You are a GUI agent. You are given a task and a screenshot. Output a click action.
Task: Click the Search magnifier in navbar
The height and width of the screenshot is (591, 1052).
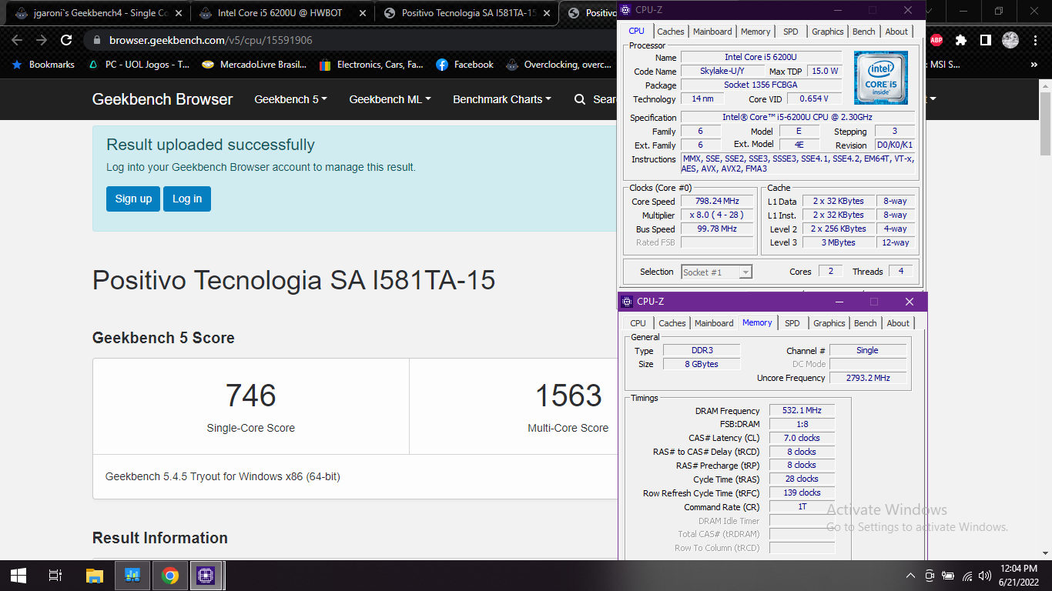[x=580, y=99]
